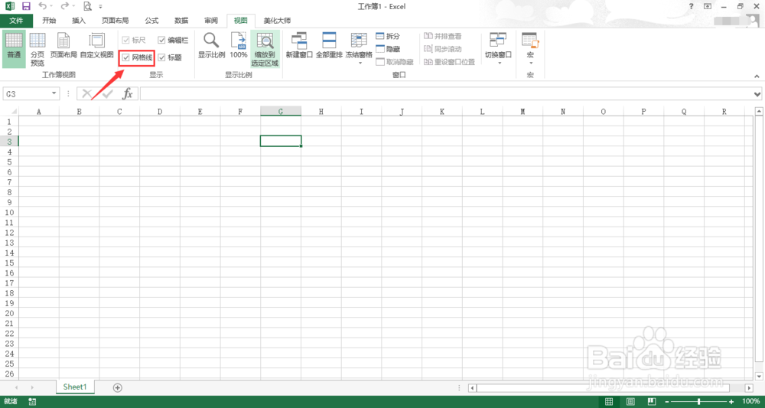Image resolution: width=765 pixels, height=408 pixels.
Task: Save the workbook from Quick Access toolbar
Action: 26,6
